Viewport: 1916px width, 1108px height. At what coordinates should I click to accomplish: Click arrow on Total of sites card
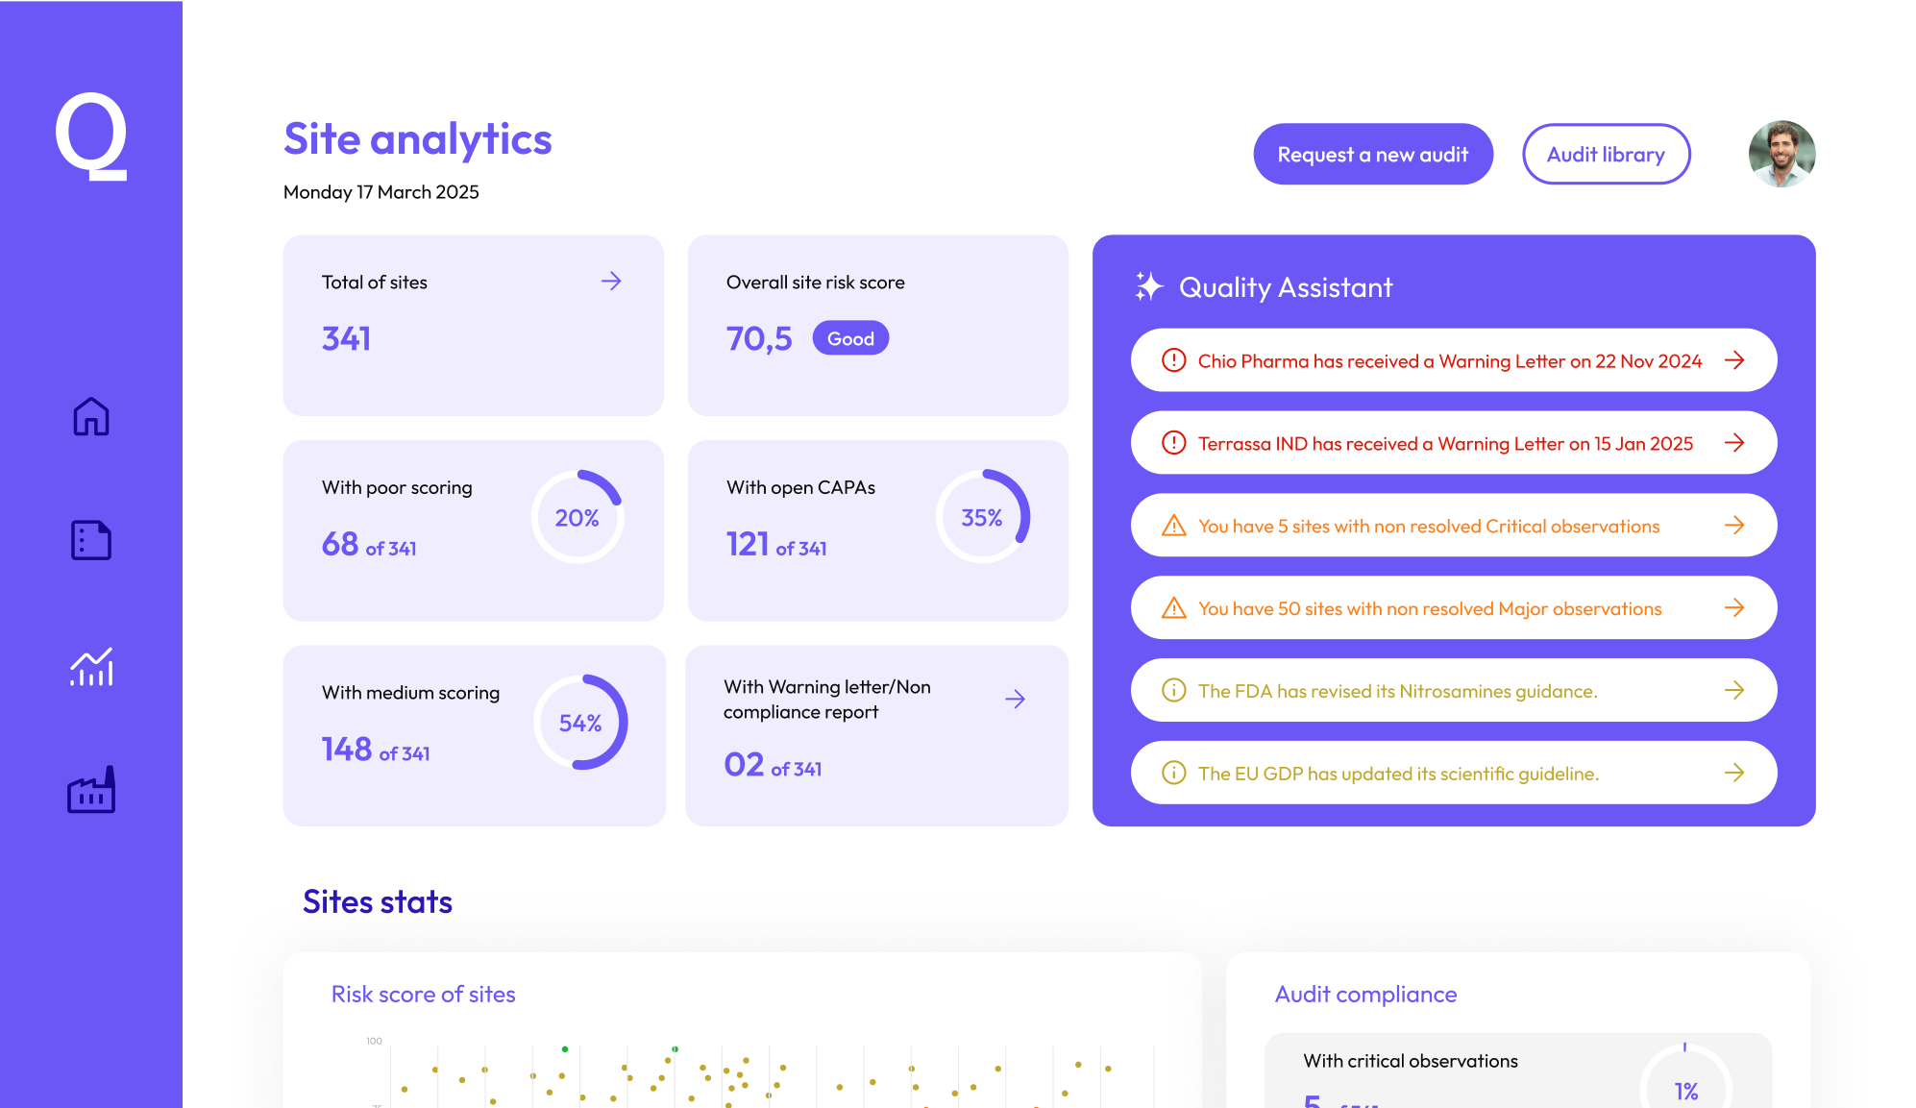(x=611, y=281)
